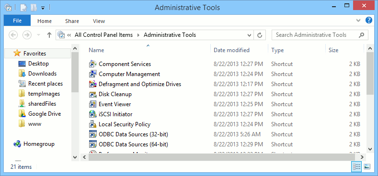Sort by the Date modified column
378x176 pixels.
(x=231, y=50)
